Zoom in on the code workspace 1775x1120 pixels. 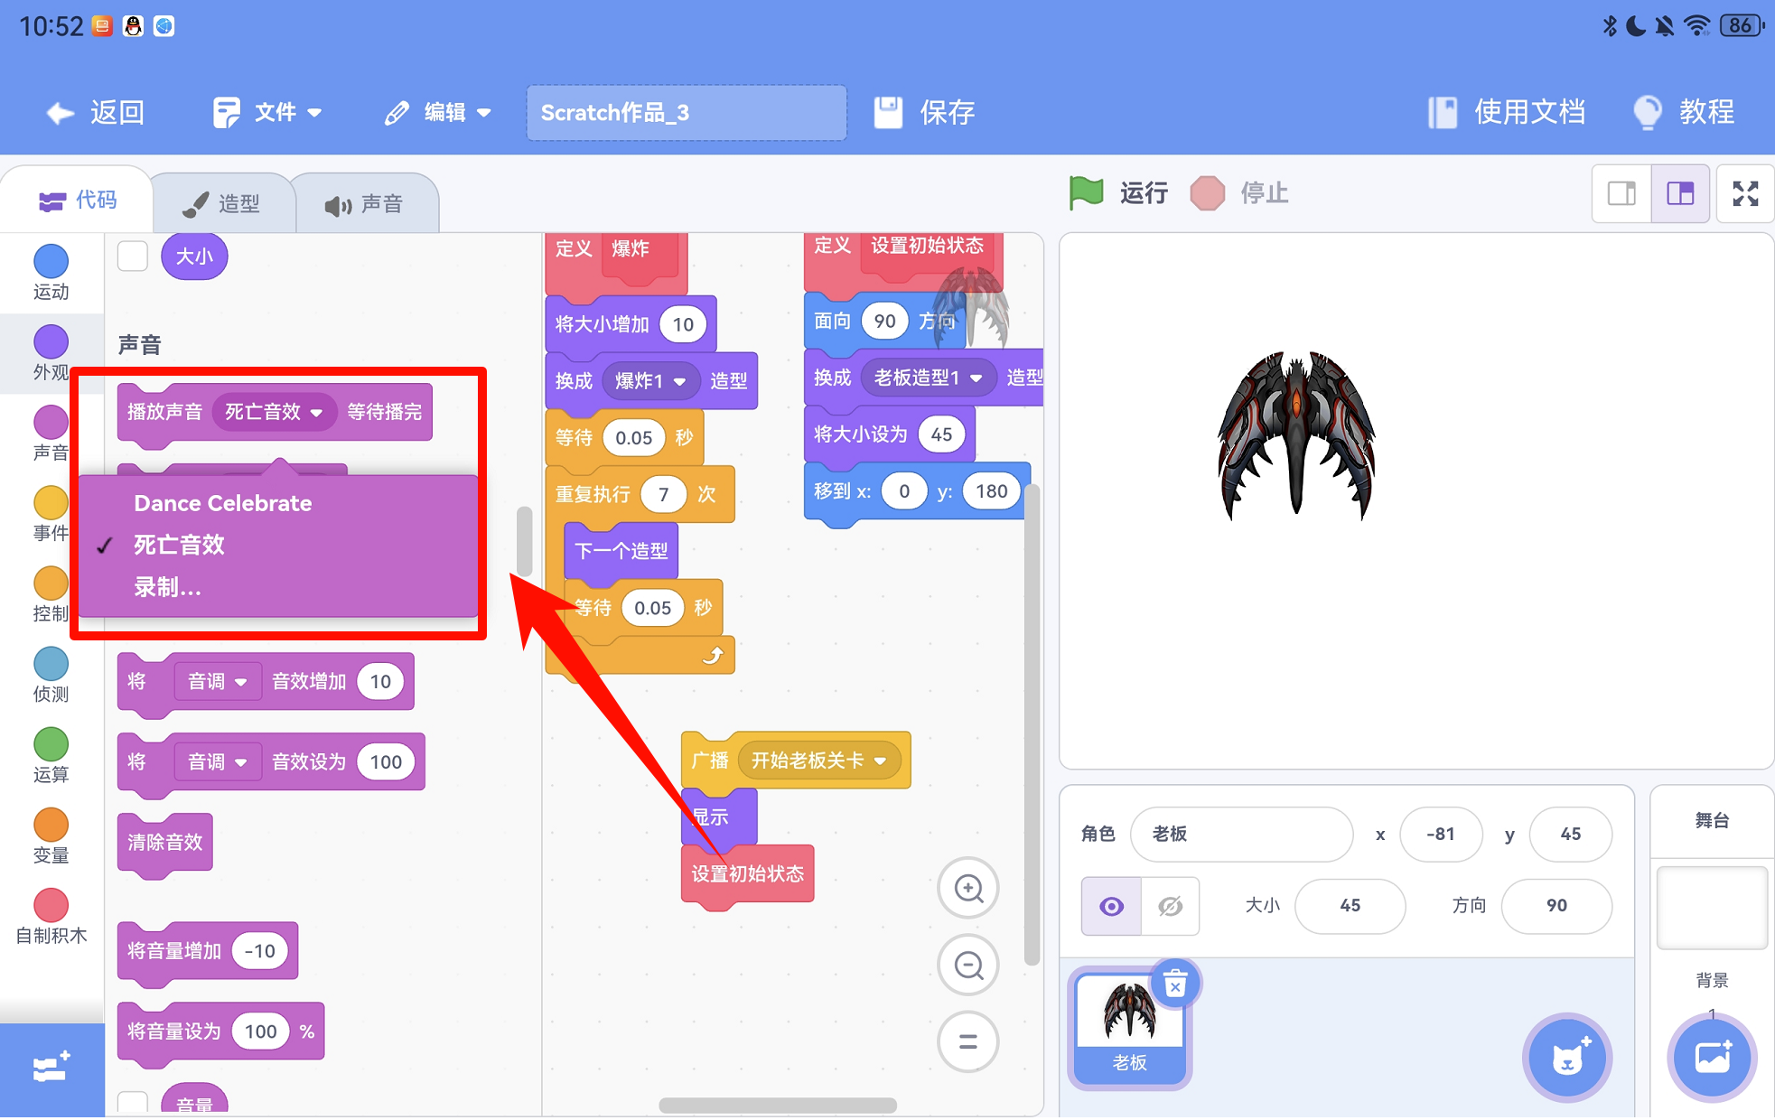click(968, 888)
